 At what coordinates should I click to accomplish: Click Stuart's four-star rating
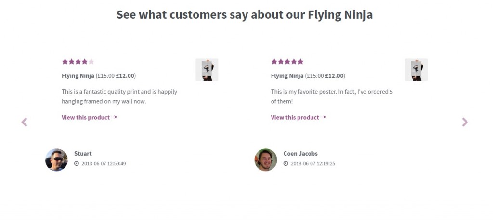coord(78,61)
